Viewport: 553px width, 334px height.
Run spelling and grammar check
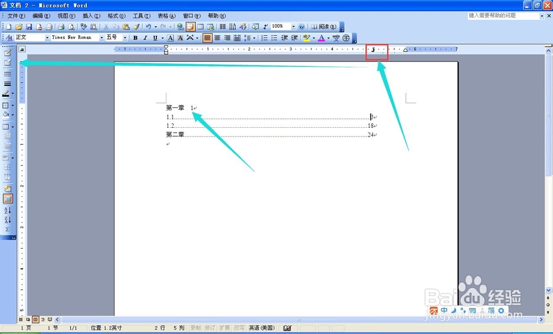pyautogui.click(x=84, y=27)
